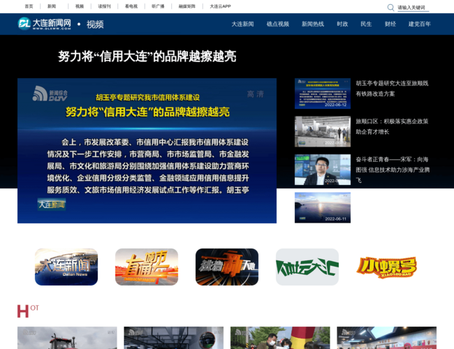Open the 读报刊 top link
Viewport: 454px width, 349px height.
point(105,6)
